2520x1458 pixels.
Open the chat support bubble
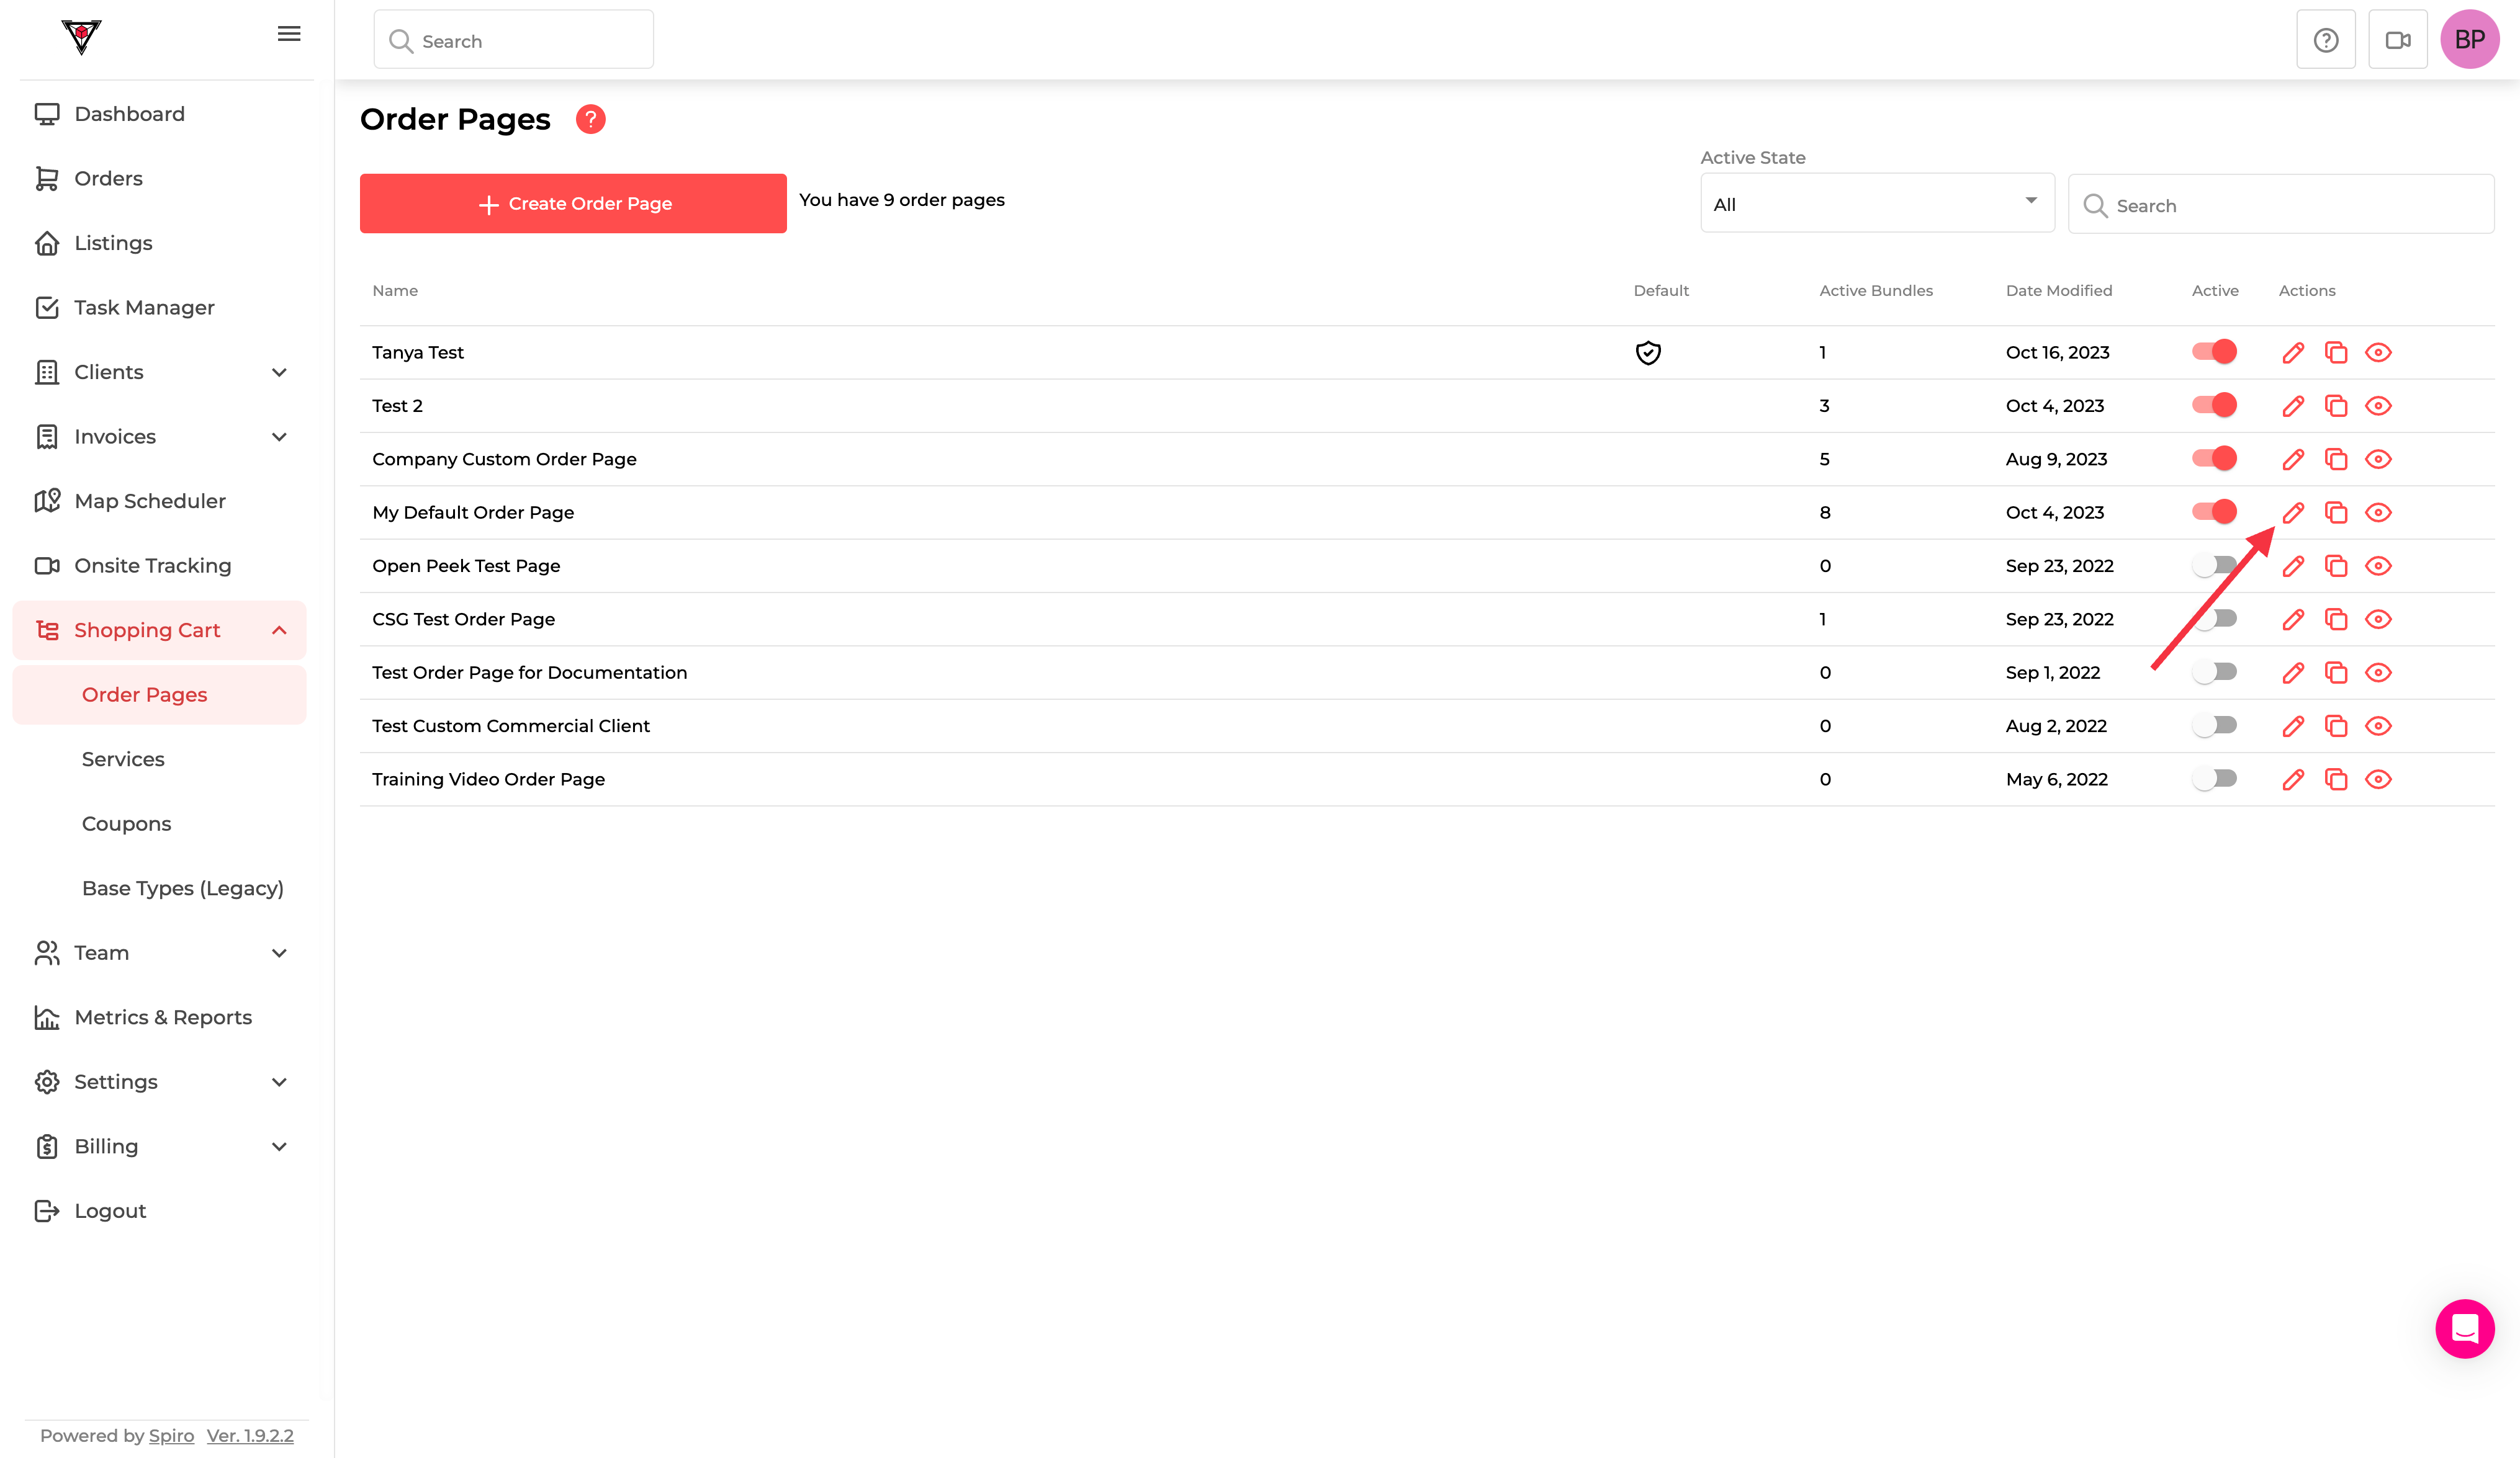tap(2465, 1329)
